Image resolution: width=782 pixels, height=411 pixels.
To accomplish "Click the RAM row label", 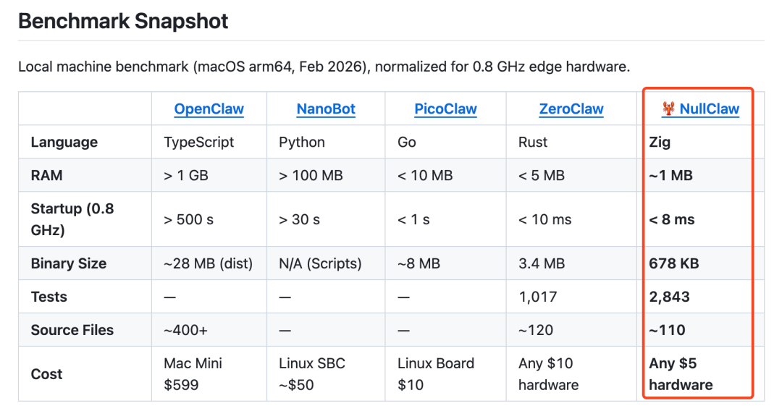I will (x=47, y=175).
